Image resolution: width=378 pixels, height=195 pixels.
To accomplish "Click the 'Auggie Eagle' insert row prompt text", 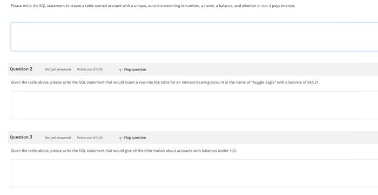I will [x=165, y=82].
